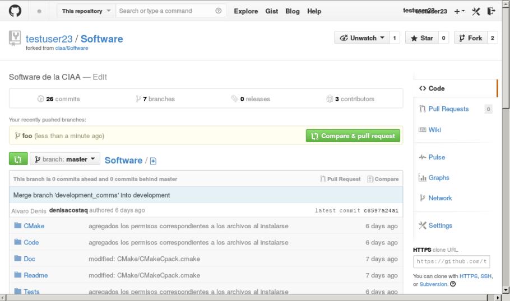Open Graphs in sidebar

439,177
